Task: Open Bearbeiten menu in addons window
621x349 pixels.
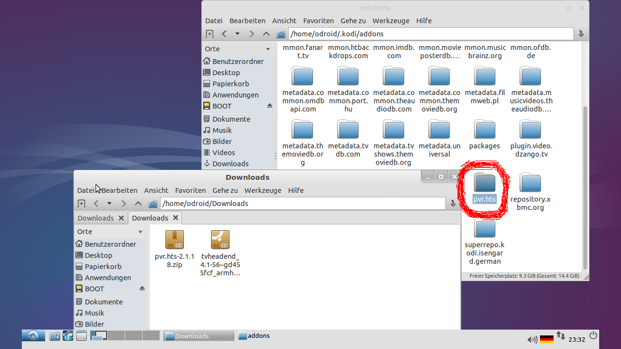Action: [x=247, y=21]
